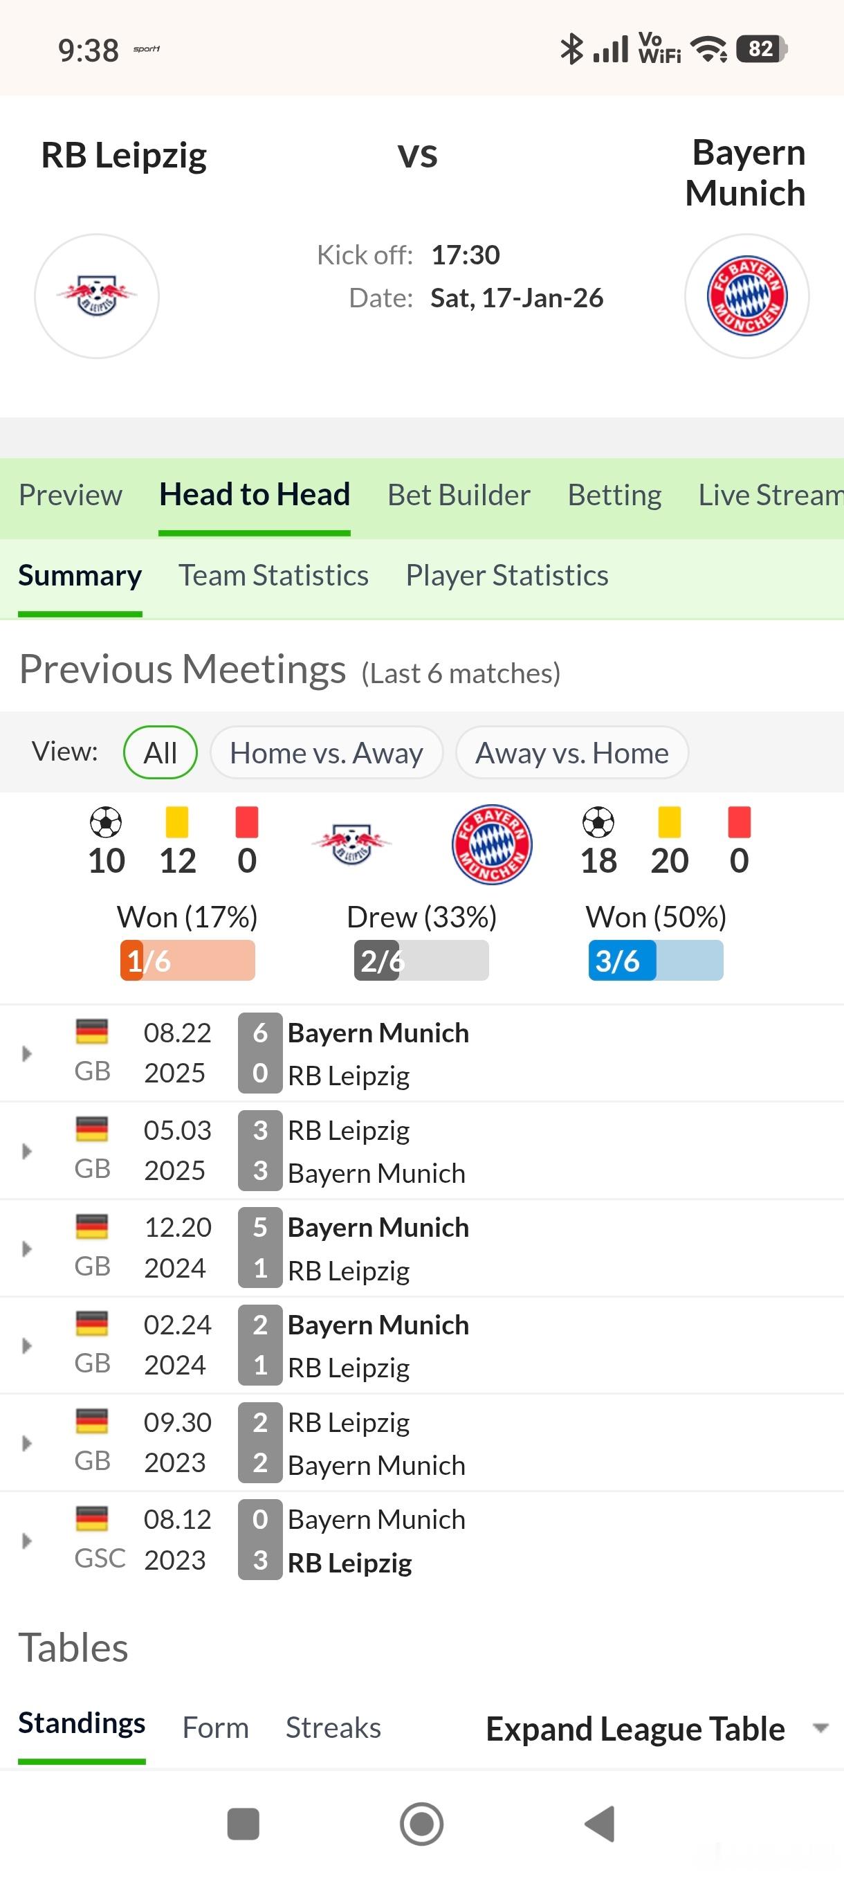
Task: Tap the blue 3/6 Bayern wins bar
Action: (655, 961)
